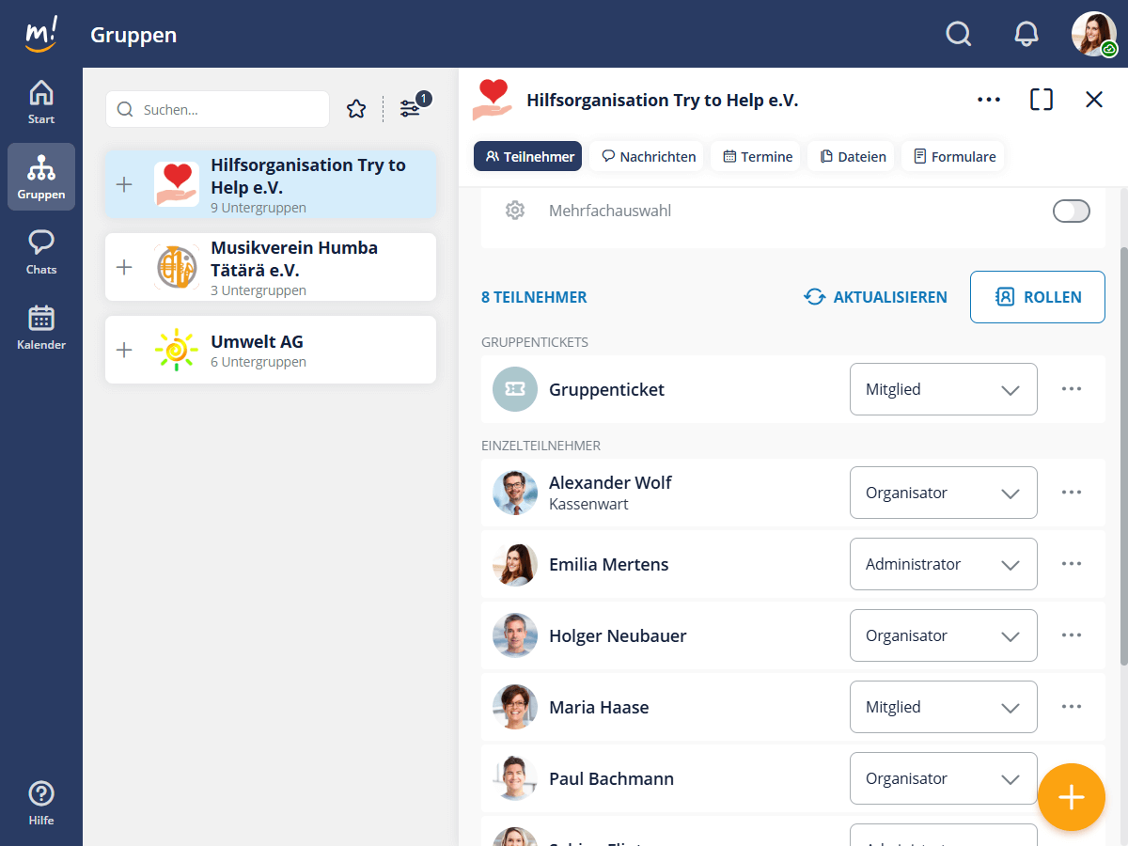Open notifications via the bell icon

click(1026, 34)
